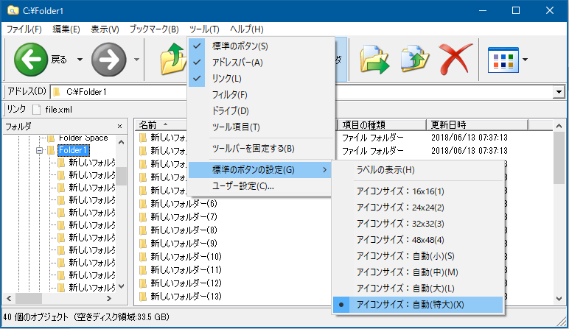
Task: Click the red X Delete icon
Action: (x=455, y=59)
